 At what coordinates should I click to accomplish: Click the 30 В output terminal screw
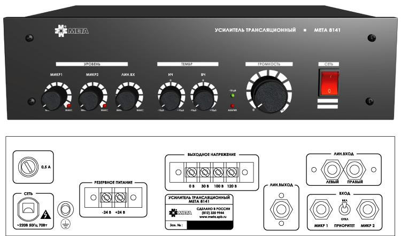[x=205, y=172]
